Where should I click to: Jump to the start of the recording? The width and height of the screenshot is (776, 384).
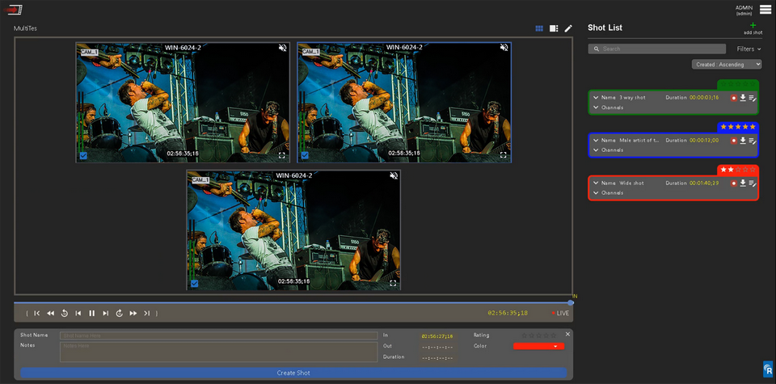36,313
